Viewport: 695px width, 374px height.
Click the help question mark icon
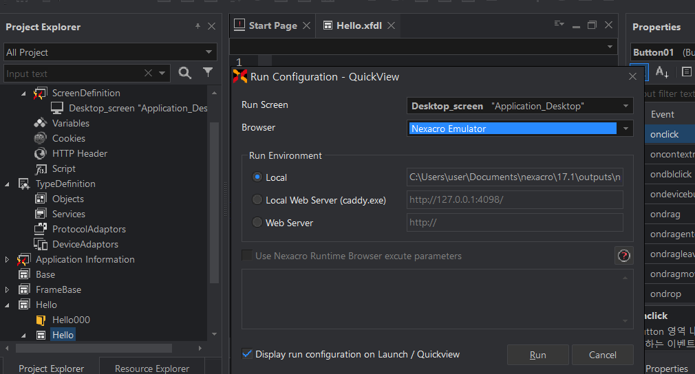(623, 255)
